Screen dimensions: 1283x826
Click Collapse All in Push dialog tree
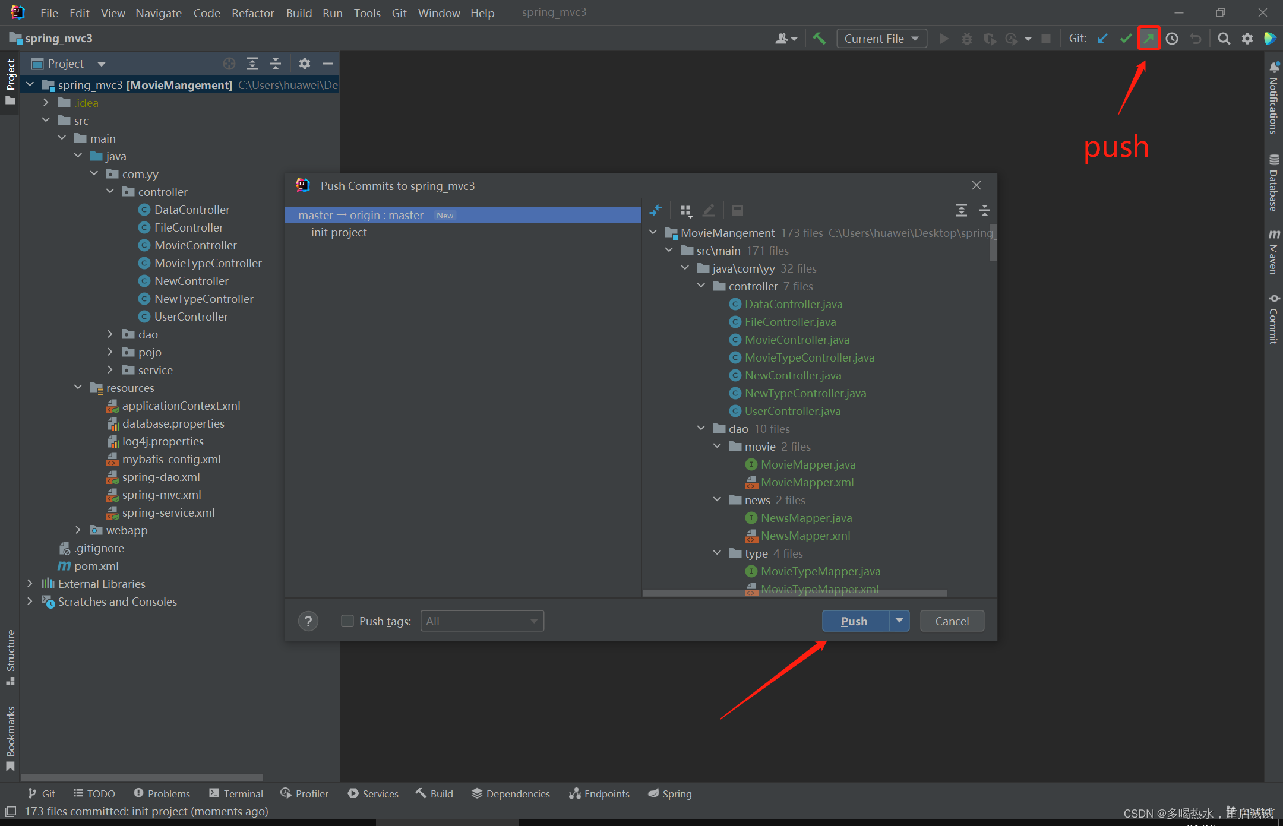[985, 210]
